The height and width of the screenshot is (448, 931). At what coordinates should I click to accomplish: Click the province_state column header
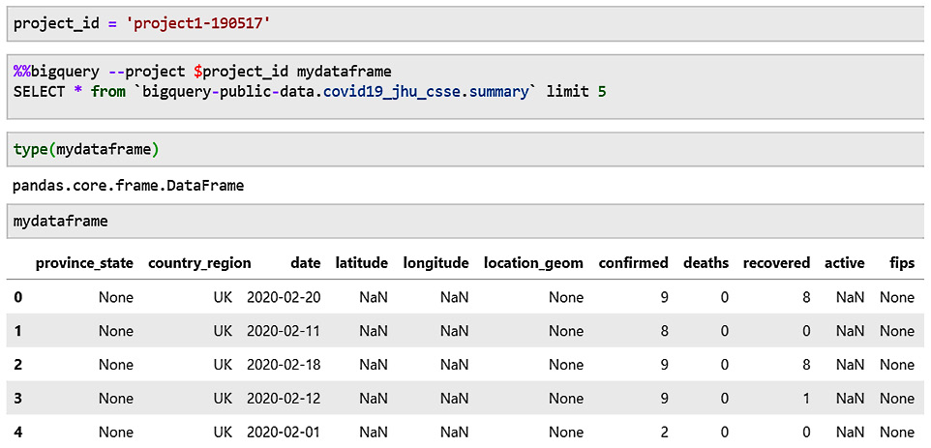point(84,263)
